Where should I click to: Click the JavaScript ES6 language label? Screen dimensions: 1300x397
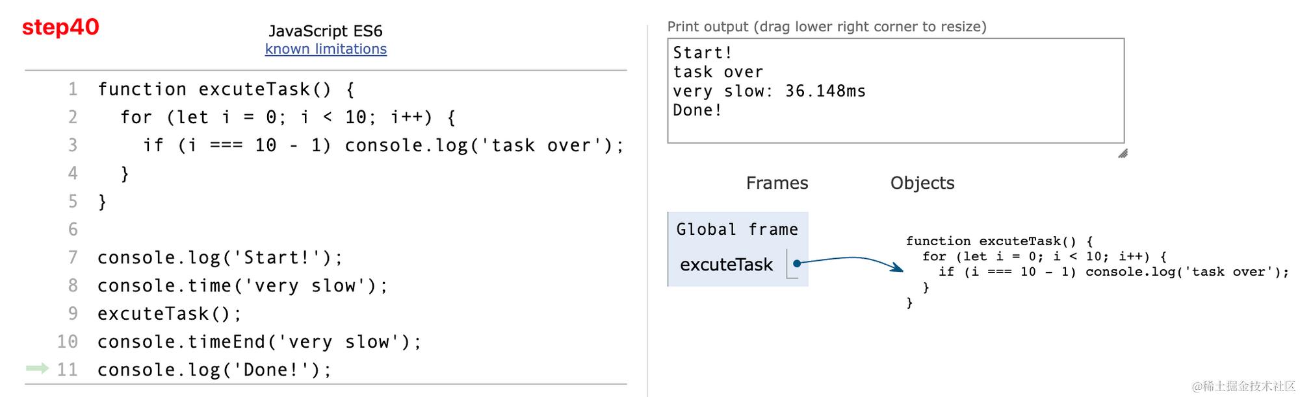pyautogui.click(x=326, y=30)
